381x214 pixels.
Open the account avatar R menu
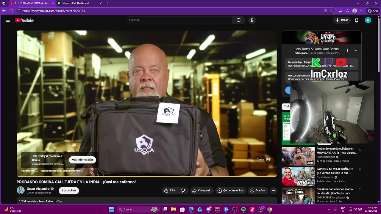coord(368,20)
